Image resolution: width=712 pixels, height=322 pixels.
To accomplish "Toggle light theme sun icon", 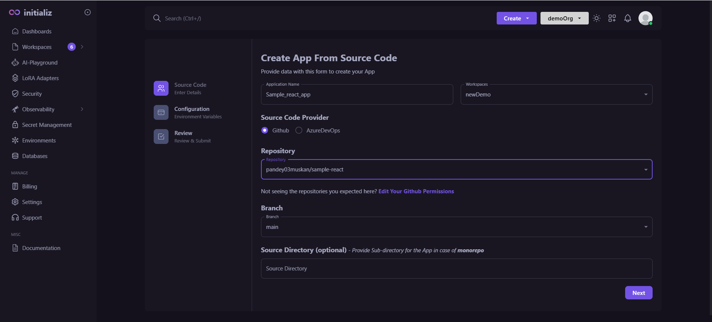I will (597, 18).
